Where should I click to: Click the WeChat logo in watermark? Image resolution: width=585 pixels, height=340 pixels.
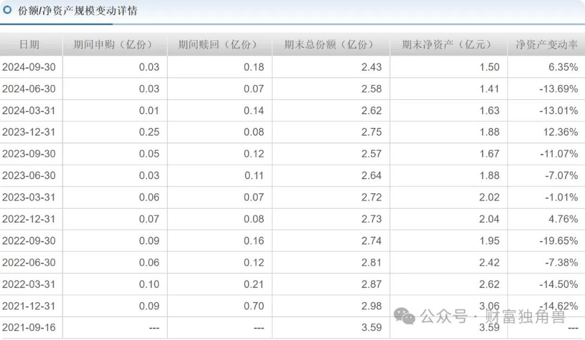(x=405, y=316)
